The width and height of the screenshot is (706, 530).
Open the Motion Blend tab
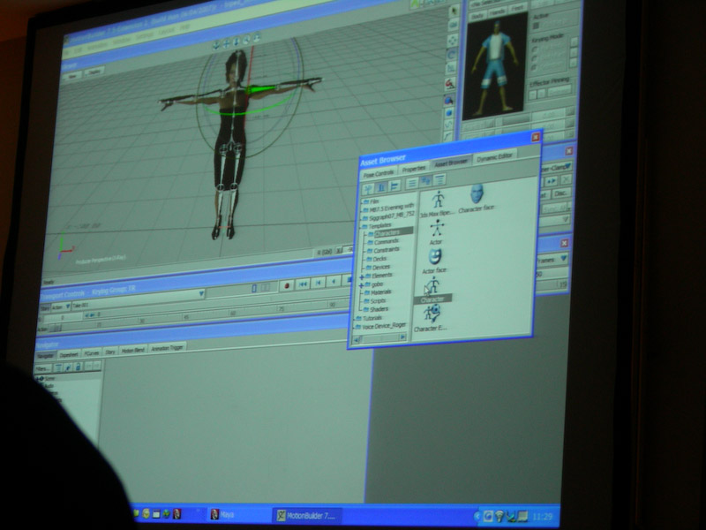[x=133, y=350]
